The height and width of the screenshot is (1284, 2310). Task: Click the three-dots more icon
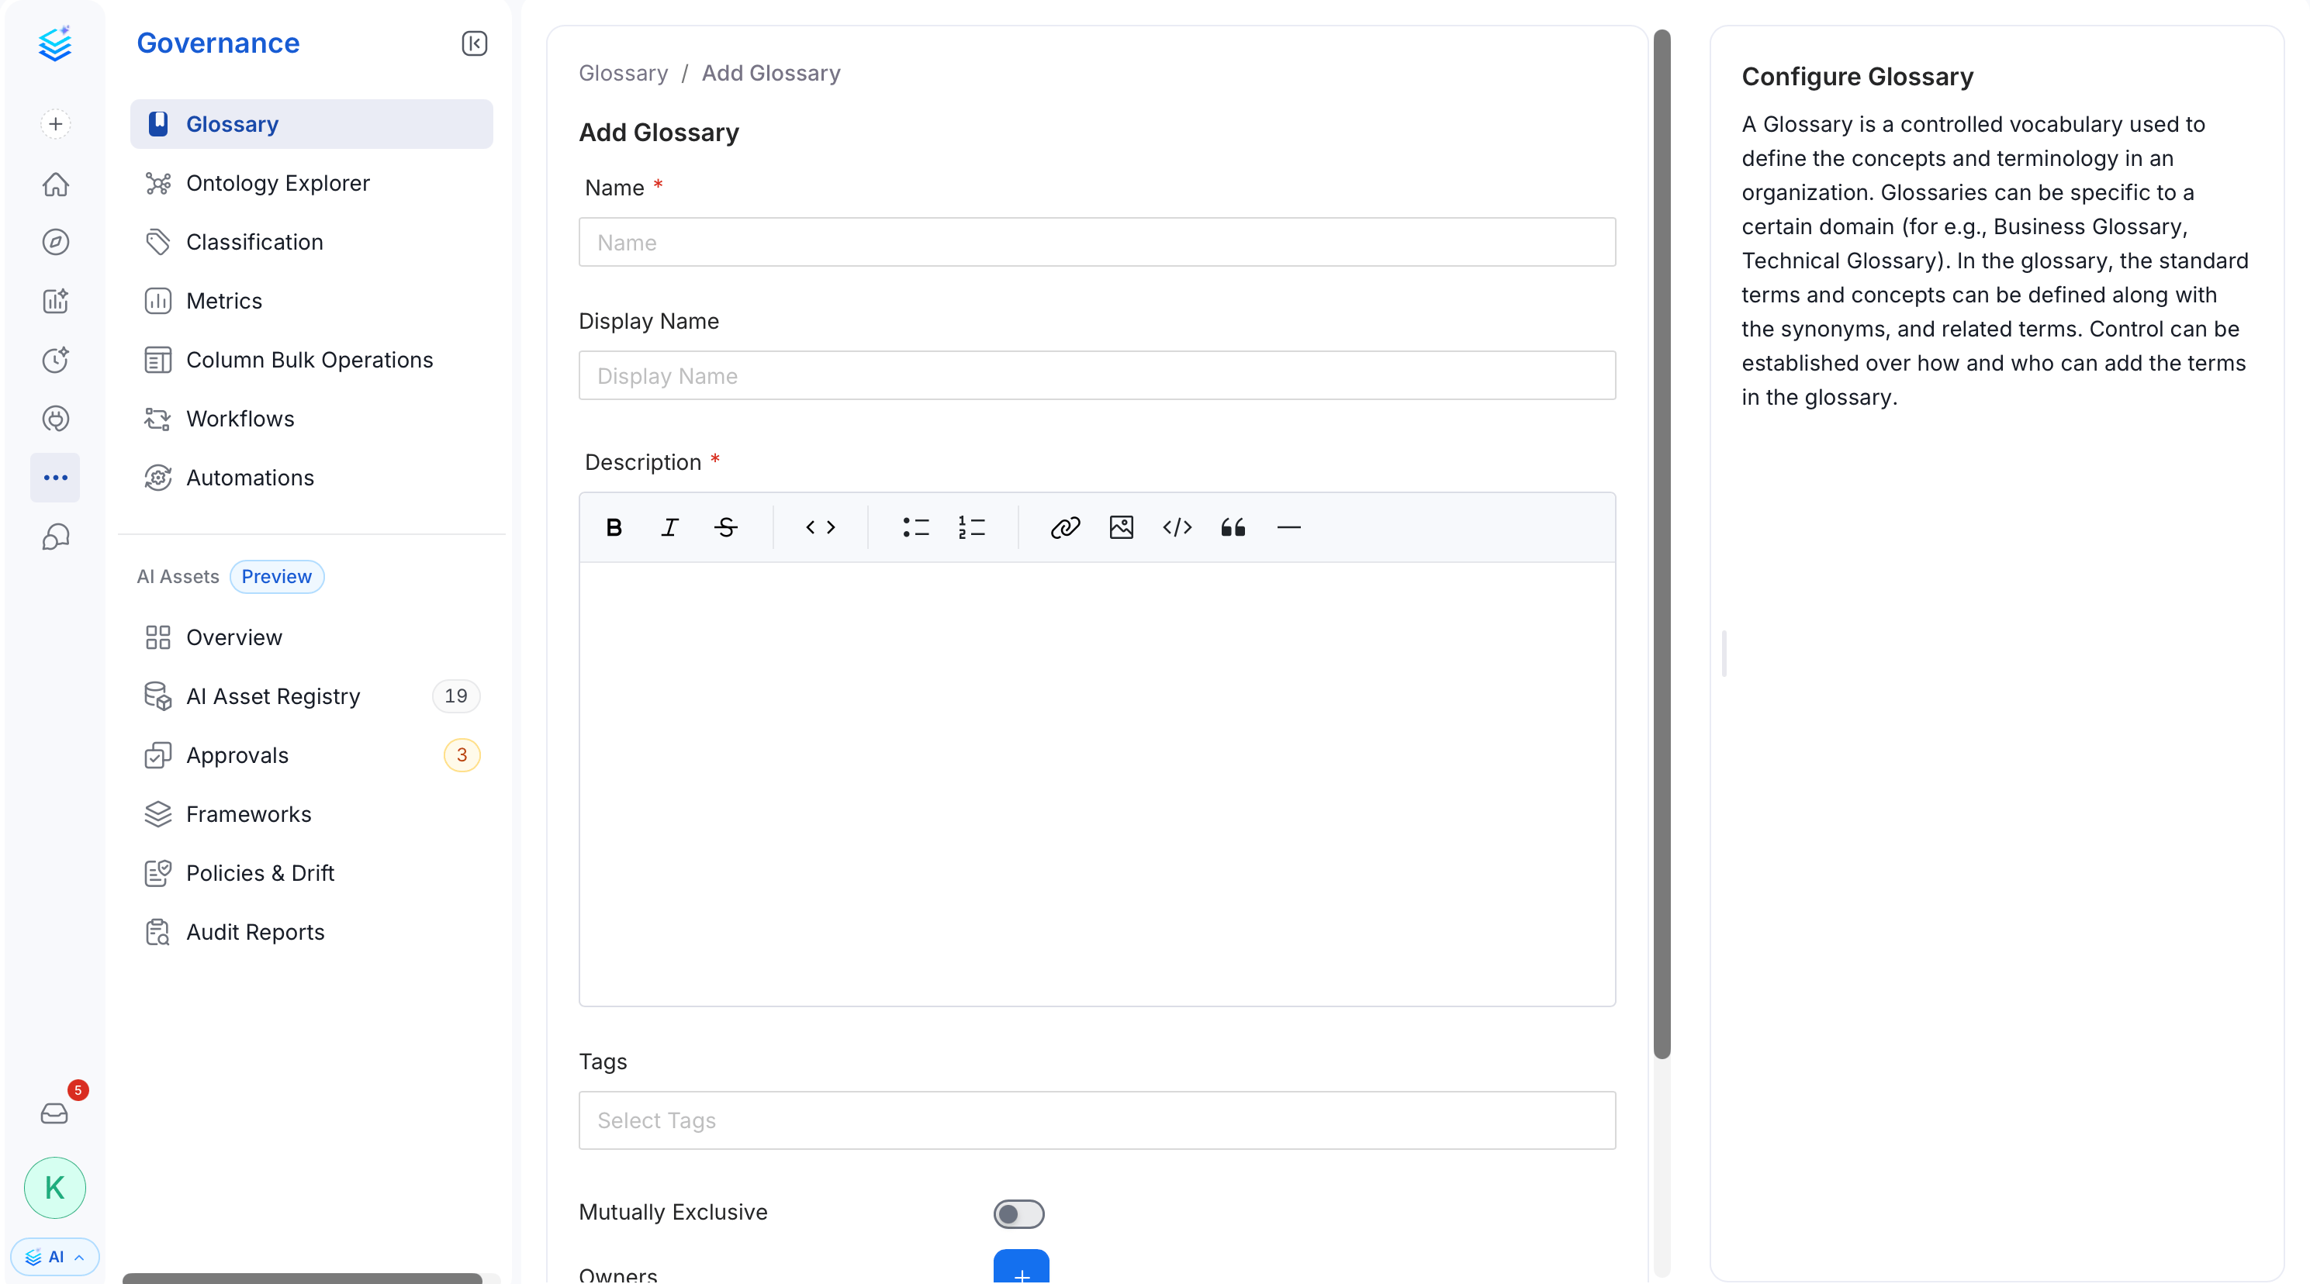[56, 478]
